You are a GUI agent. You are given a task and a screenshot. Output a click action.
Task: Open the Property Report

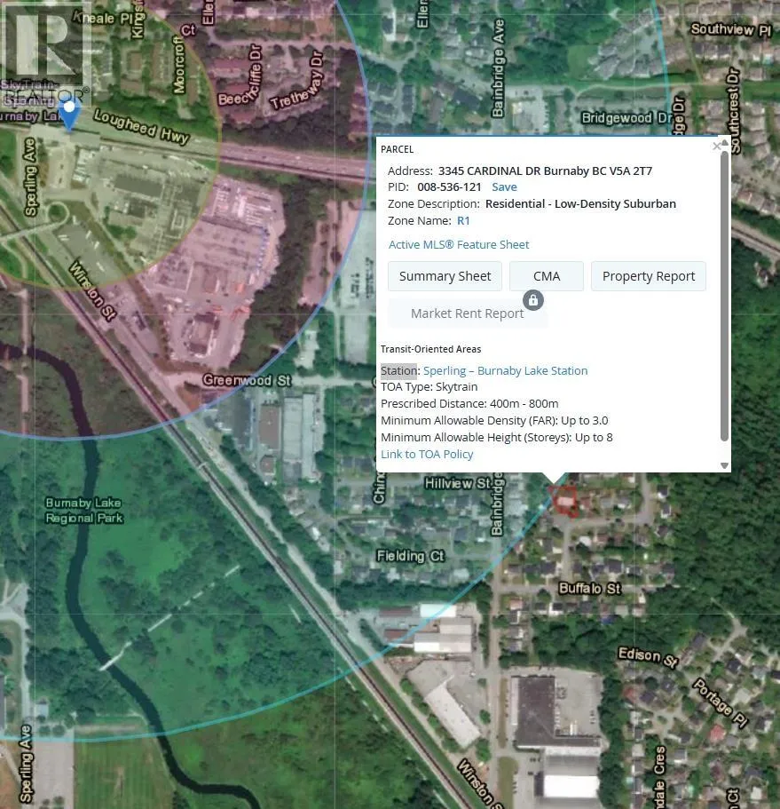pos(649,276)
